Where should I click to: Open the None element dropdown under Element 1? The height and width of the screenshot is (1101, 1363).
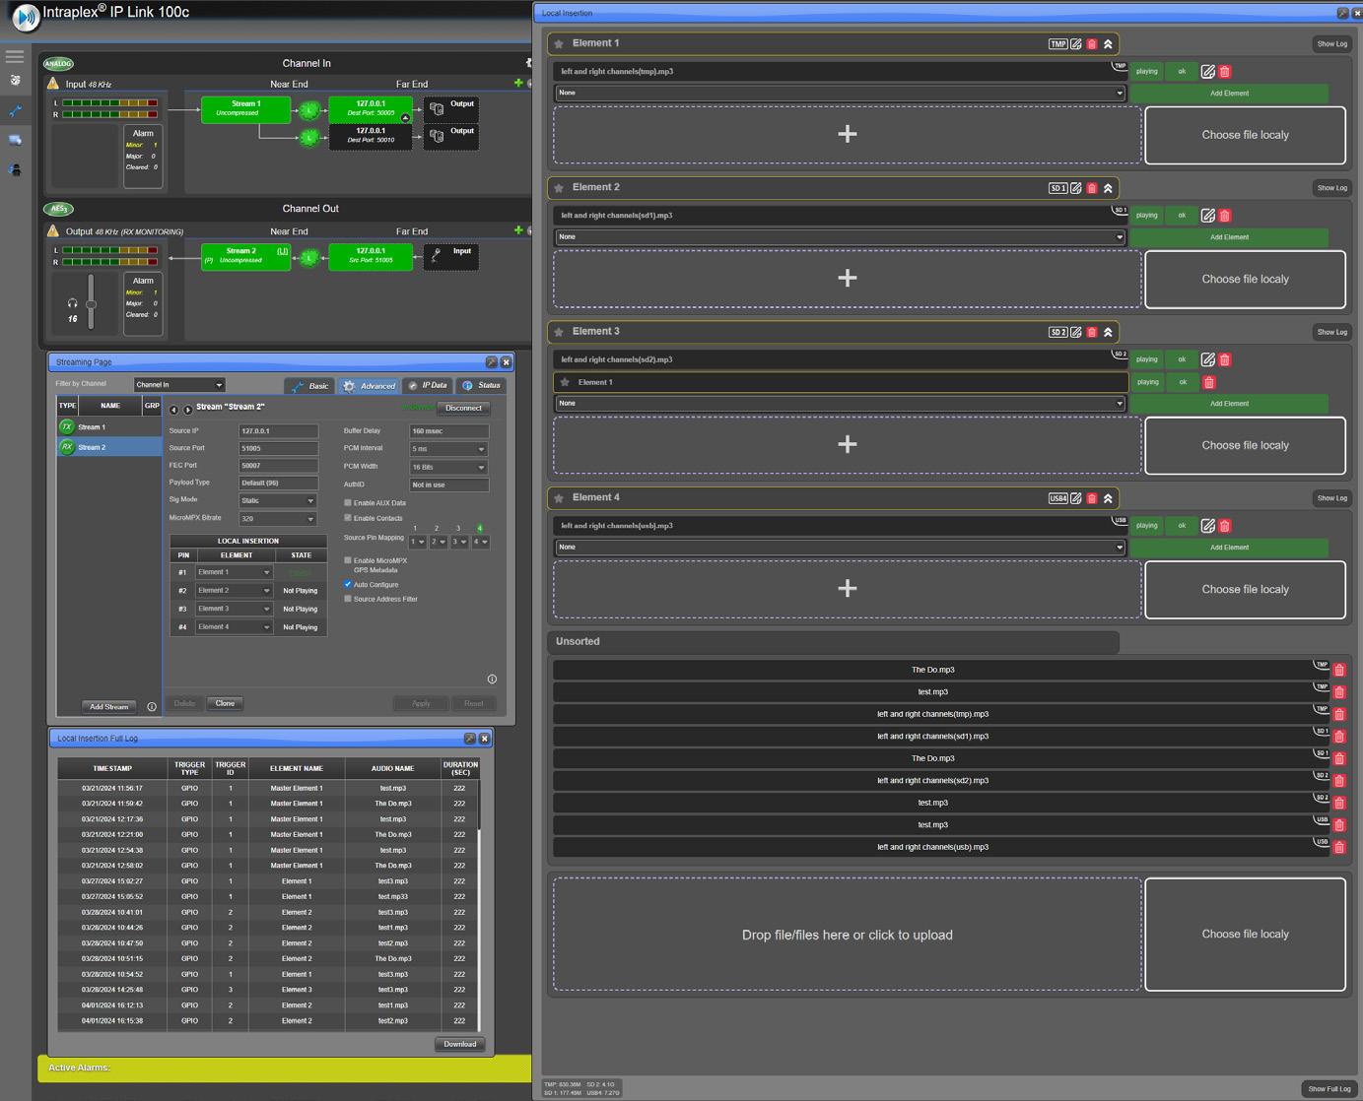tap(840, 94)
